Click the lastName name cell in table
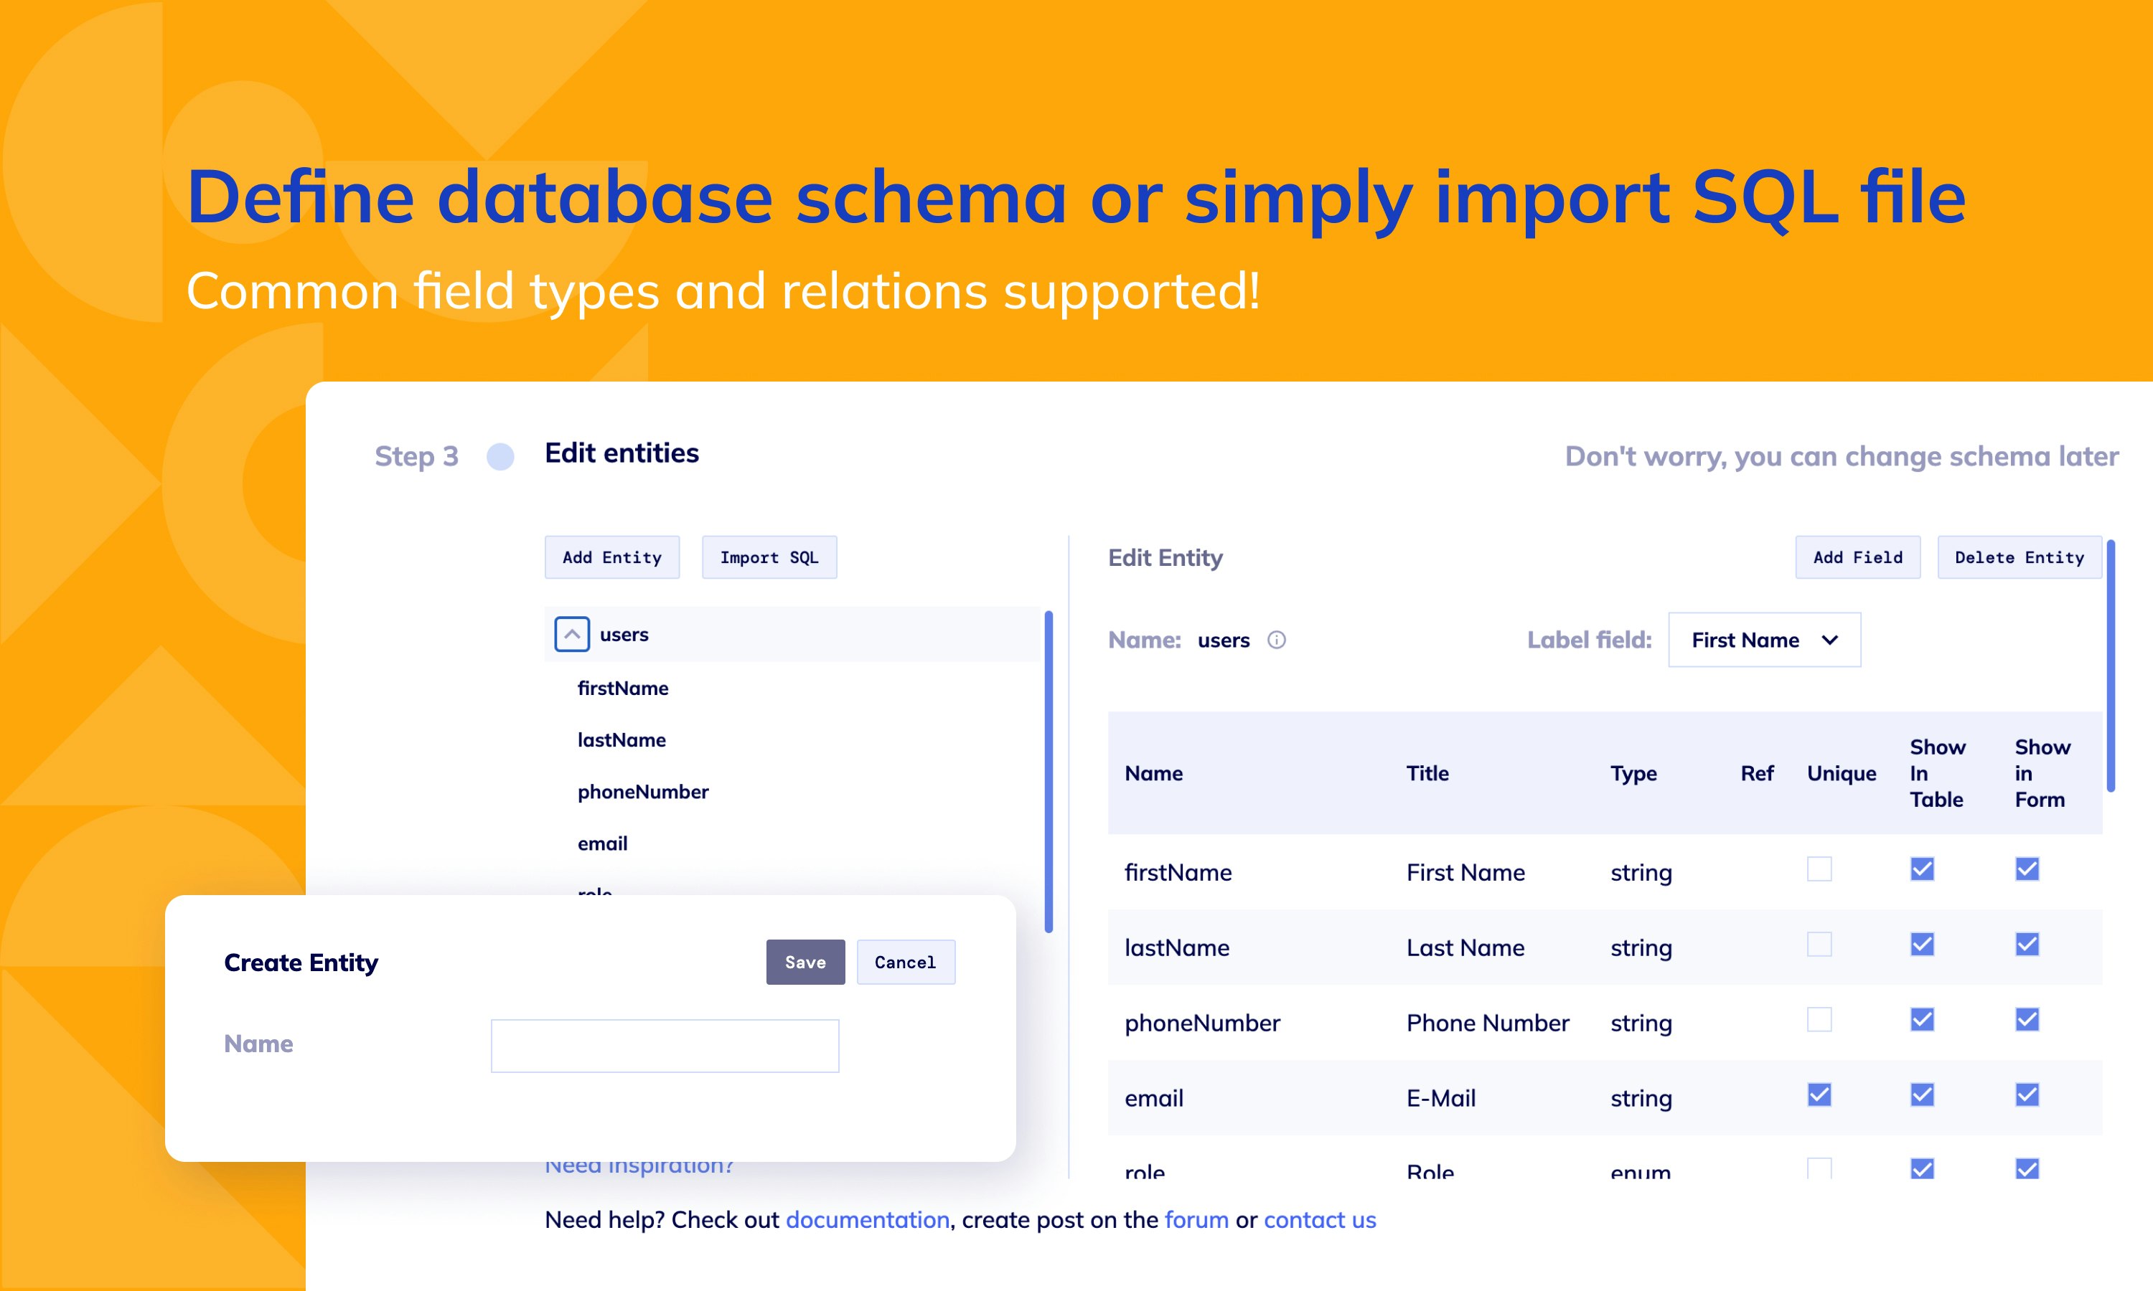The height and width of the screenshot is (1291, 2153). click(1176, 947)
